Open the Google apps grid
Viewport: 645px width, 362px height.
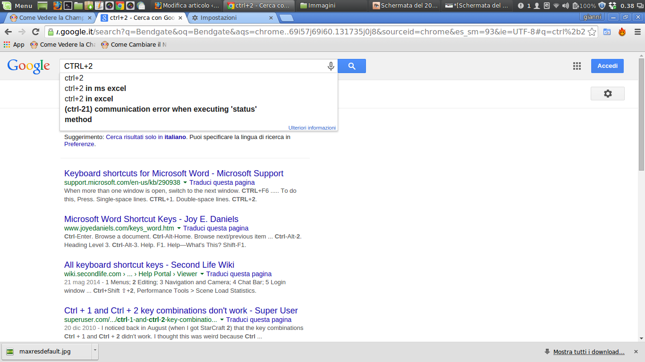(577, 66)
